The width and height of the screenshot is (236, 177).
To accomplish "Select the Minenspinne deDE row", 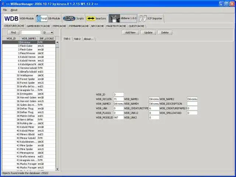I will pos(29,153).
